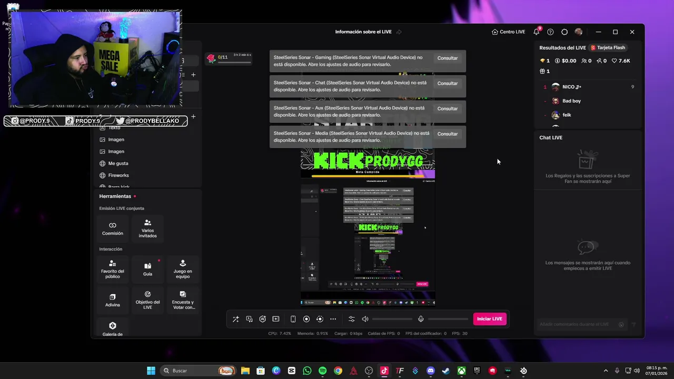Viewport: 674px width, 379px height.
Task: Select Bad boy in the ranking list
Action: point(589,101)
